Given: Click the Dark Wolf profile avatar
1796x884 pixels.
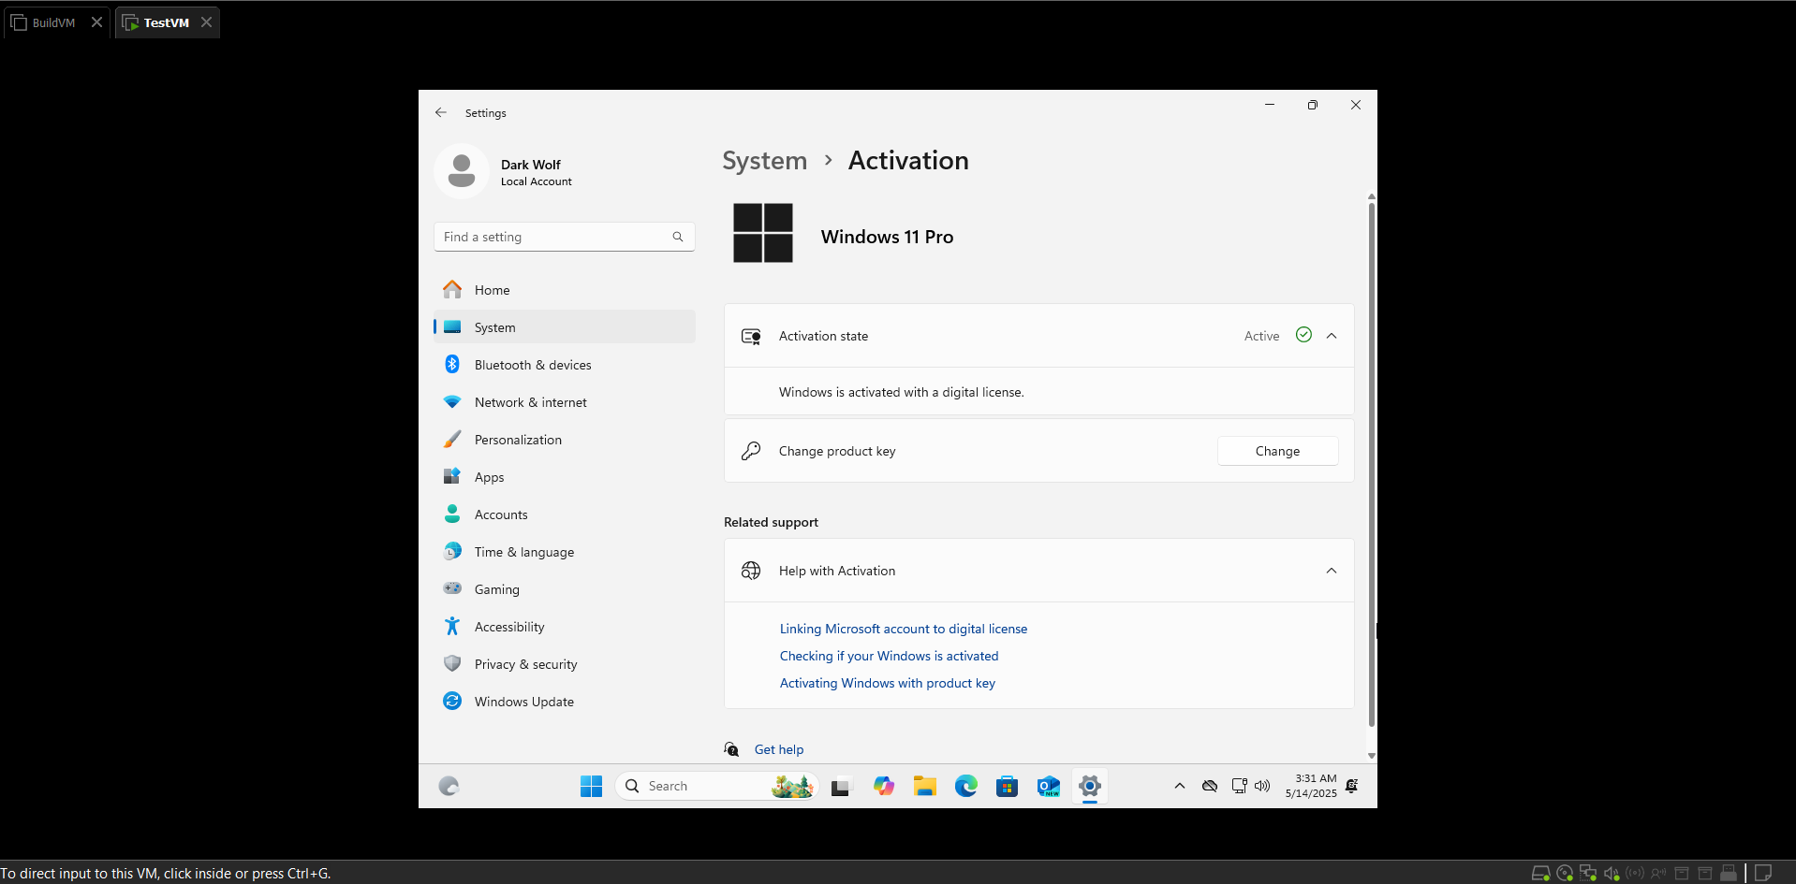Looking at the screenshot, I should click(462, 171).
